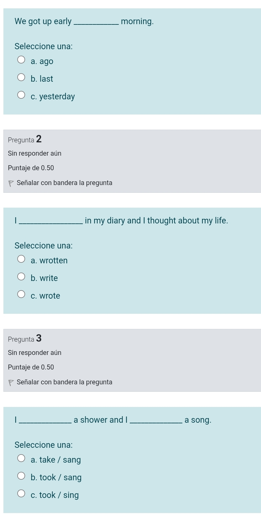Click the flag icon for Pregunta 3

point(11,383)
